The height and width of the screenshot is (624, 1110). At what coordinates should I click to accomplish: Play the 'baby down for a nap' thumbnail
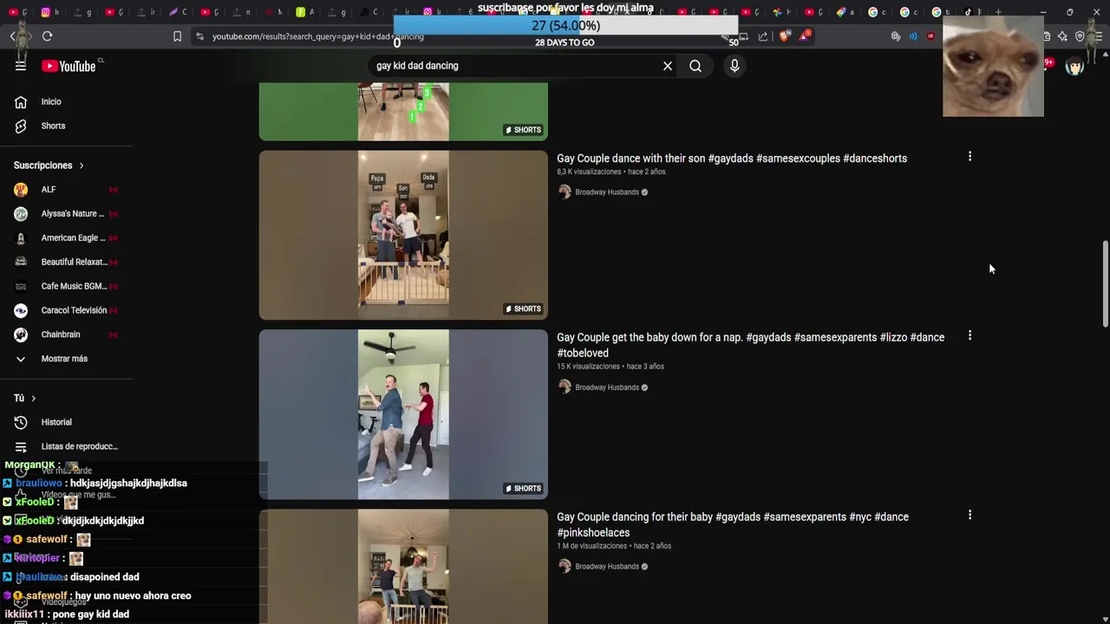pos(403,414)
